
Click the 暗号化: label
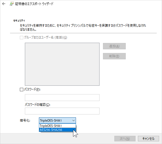pyautogui.click(x=25, y=121)
